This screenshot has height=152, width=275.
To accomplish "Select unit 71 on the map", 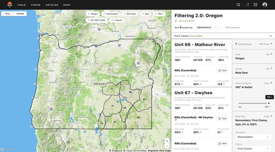I will (x=112, y=106).
